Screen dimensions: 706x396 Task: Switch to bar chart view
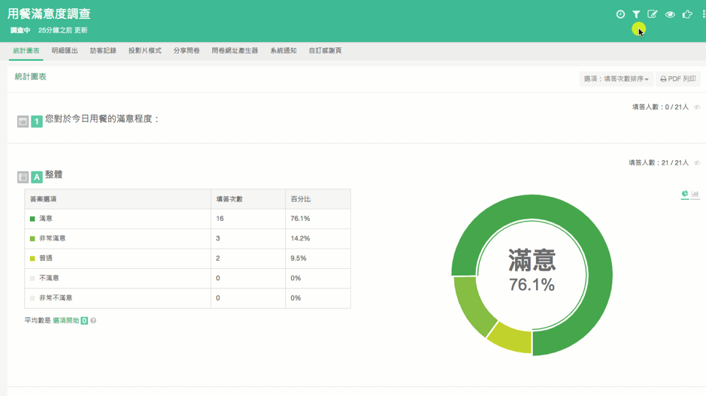[x=695, y=195]
